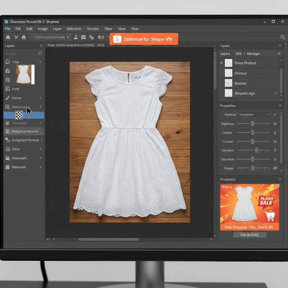Toggle the icon right of Mid Lege field
288x288 pixels.
(279, 54)
